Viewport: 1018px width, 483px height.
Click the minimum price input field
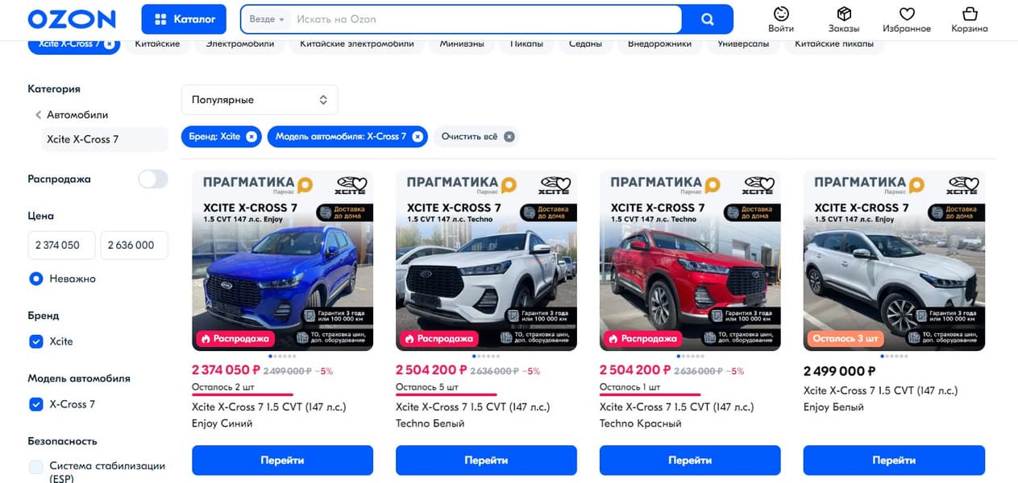[x=61, y=245]
